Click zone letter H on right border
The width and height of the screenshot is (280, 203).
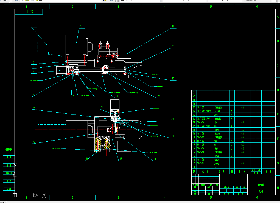(278, 188)
